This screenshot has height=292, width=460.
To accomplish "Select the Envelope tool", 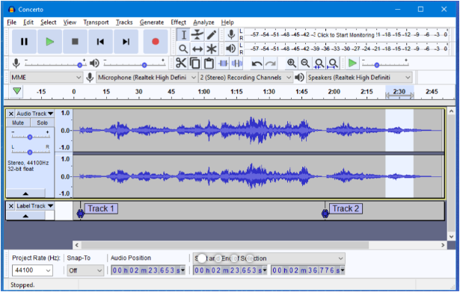I will pos(197,35).
